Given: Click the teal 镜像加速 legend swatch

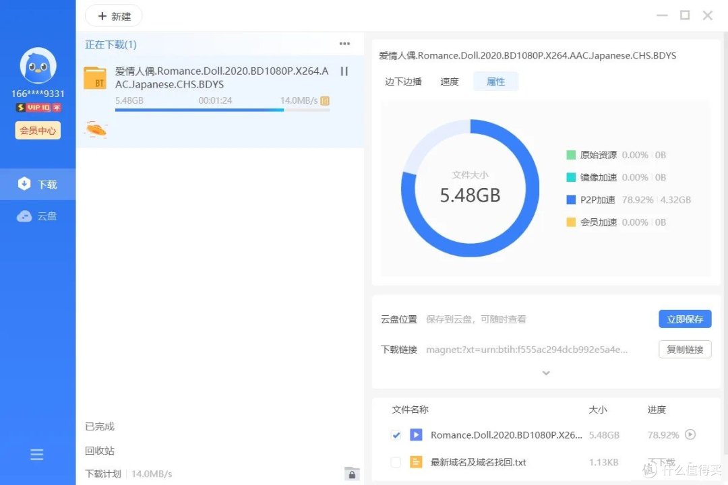Looking at the screenshot, I should click(571, 177).
